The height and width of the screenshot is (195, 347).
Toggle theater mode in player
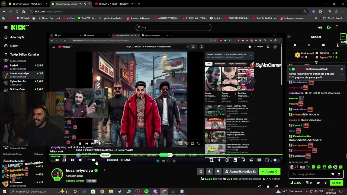[x=259, y=160]
